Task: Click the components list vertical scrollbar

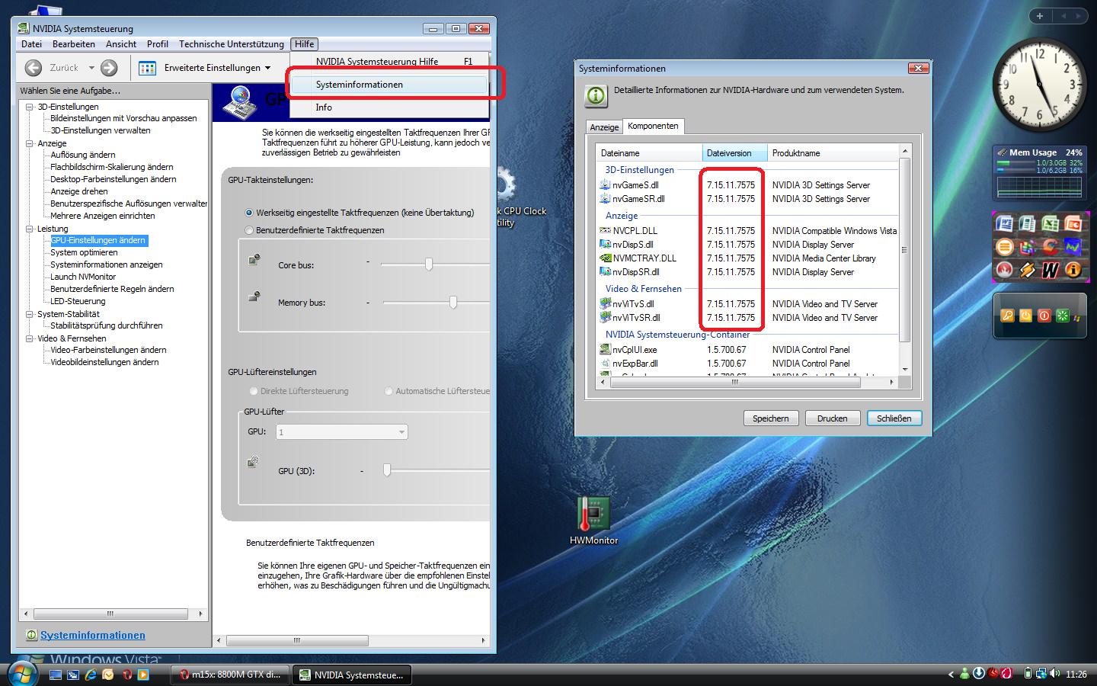Action: pos(905,261)
